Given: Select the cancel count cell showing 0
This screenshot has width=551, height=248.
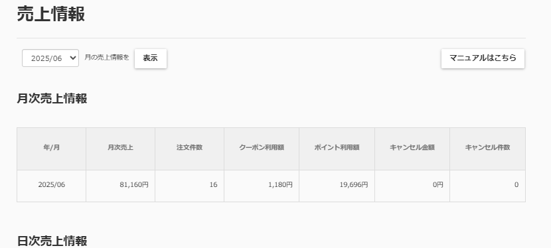Looking at the screenshot, I should pyautogui.click(x=487, y=186).
